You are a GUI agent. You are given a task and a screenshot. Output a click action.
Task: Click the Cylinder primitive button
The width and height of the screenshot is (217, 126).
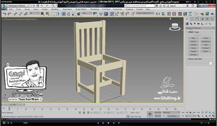click(193, 45)
